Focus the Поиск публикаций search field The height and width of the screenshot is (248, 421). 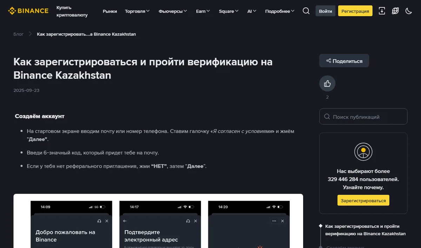[x=363, y=117]
